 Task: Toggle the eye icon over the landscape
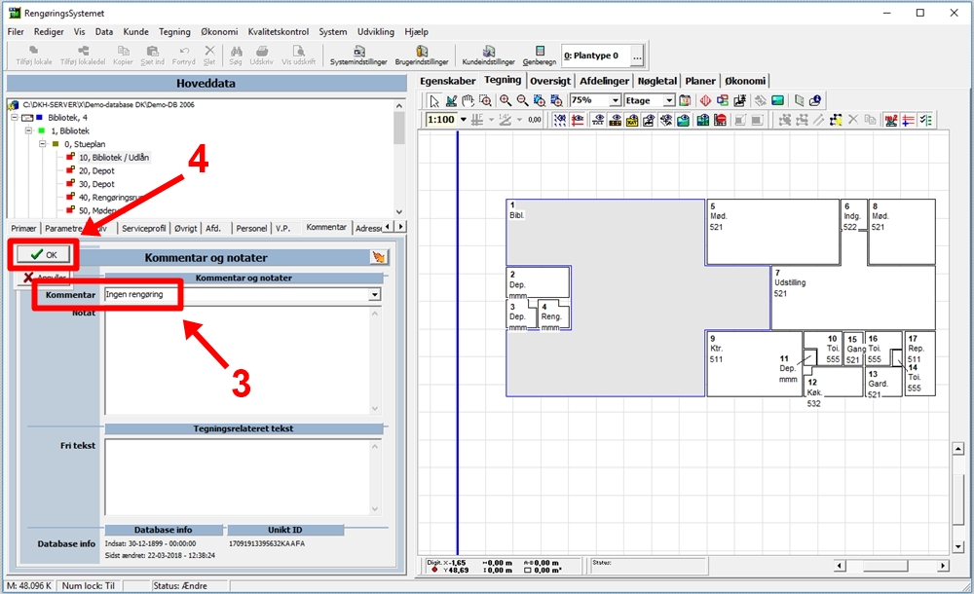click(x=683, y=120)
